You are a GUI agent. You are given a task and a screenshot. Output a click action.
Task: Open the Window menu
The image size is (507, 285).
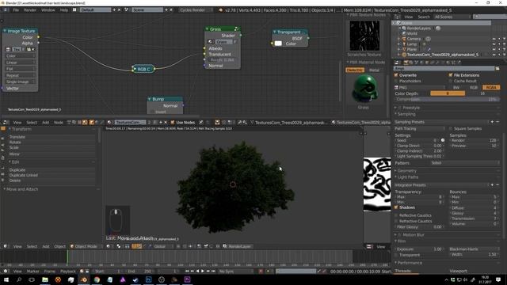[x=48, y=10]
